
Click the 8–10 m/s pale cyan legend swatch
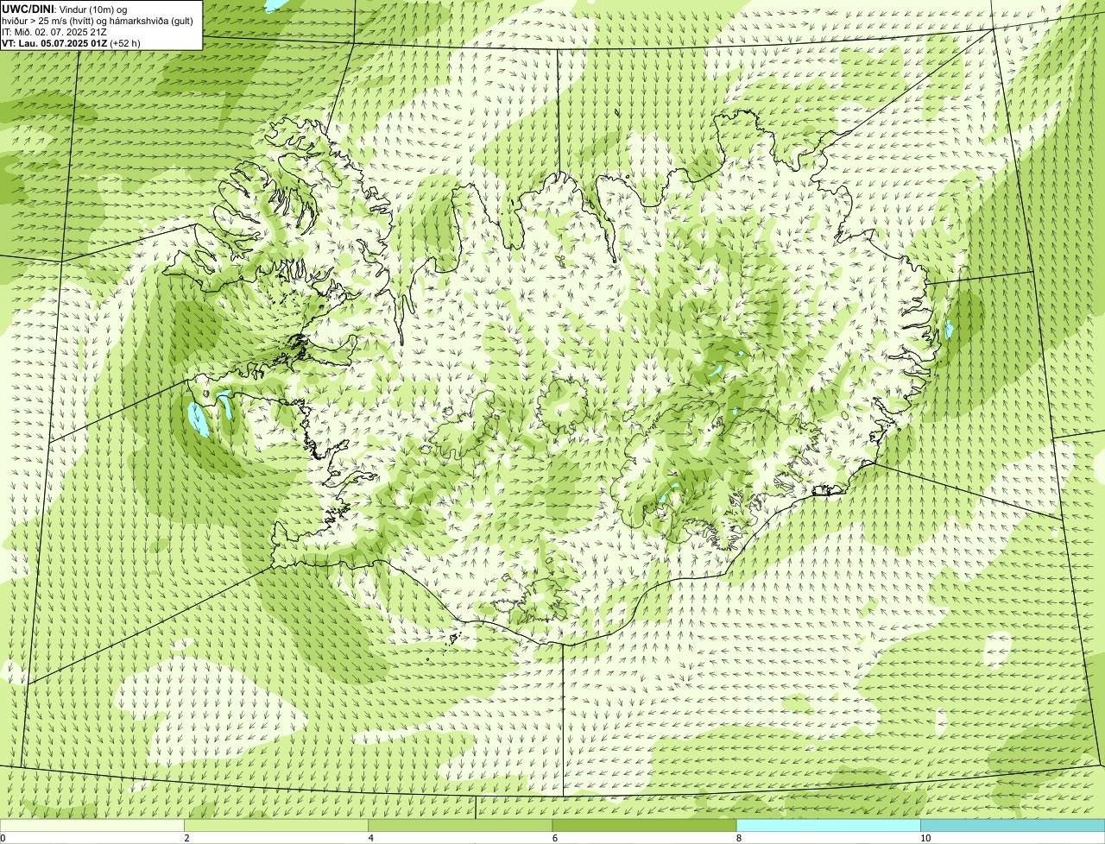click(829, 826)
